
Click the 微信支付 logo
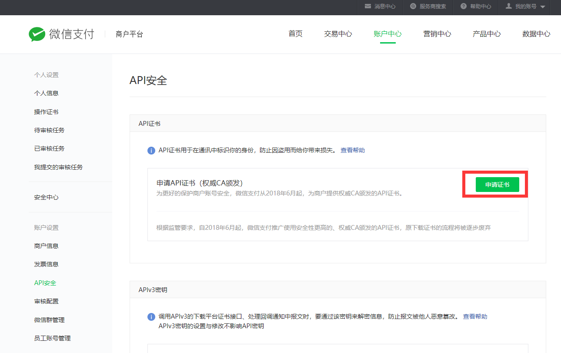[x=61, y=34]
